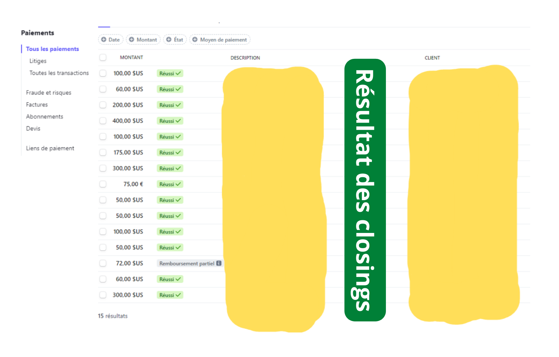Viewport: 559px width, 357px height.
Task: Open Tous les paiements in the sidebar
Action: click(x=53, y=49)
